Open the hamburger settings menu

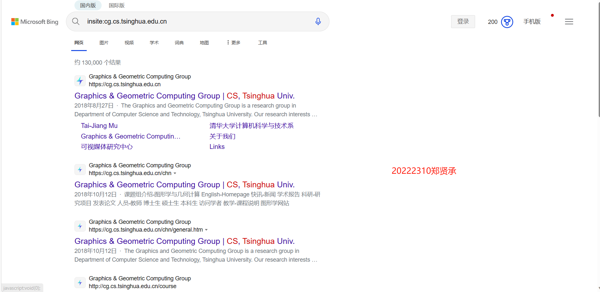tap(569, 22)
